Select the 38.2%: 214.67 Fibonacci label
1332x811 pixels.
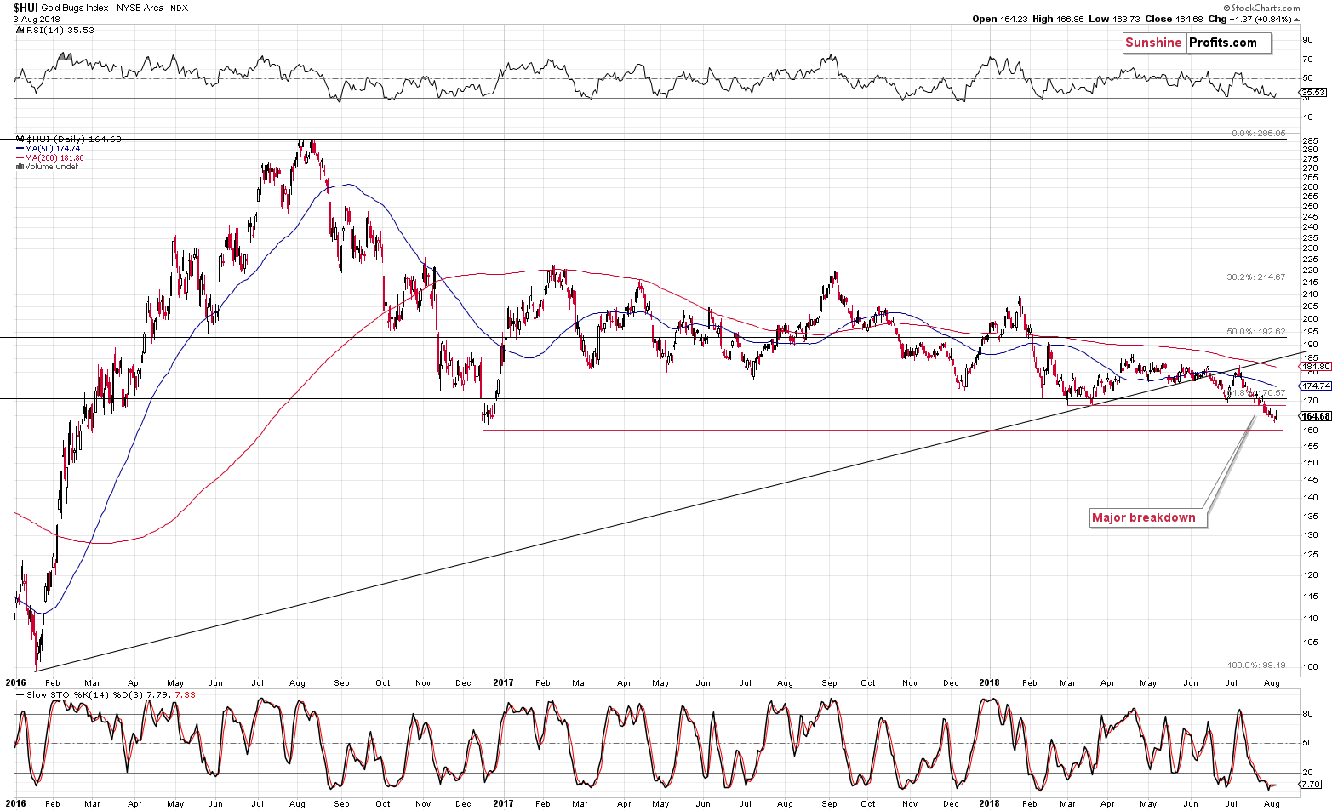[x=1256, y=277]
